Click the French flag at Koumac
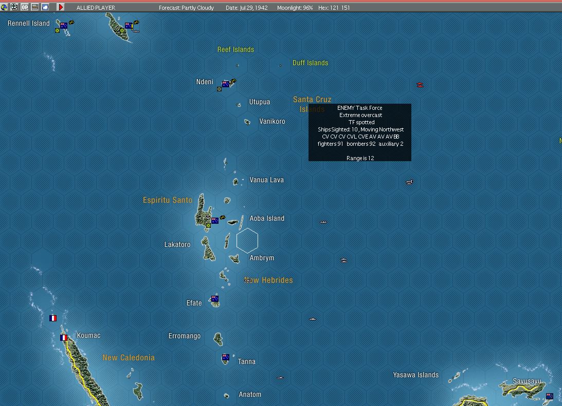This screenshot has height=406, width=562. point(64,337)
